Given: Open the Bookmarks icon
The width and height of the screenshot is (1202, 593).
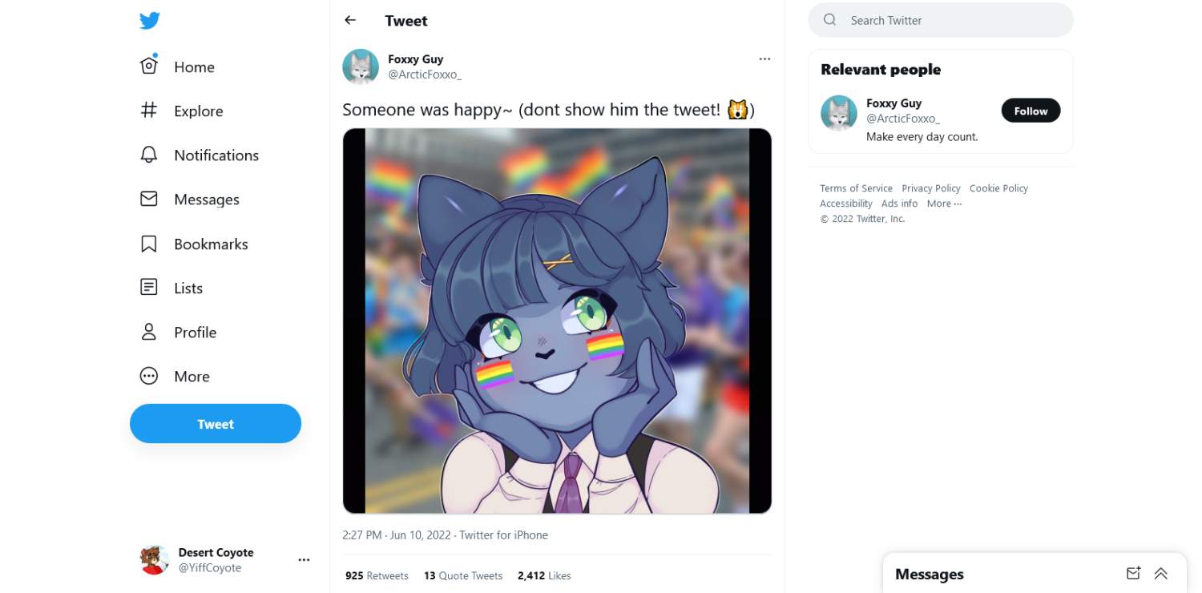Looking at the screenshot, I should coord(149,244).
